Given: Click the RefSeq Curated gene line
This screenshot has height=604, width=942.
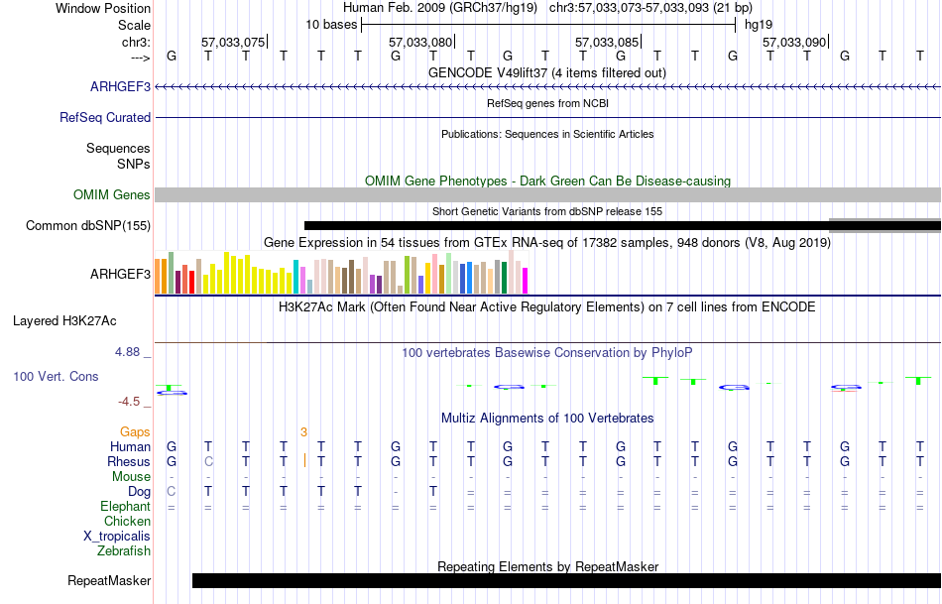Looking at the screenshot, I should coord(548,117).
